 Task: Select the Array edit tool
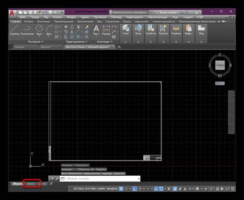(x=78, y=37)
